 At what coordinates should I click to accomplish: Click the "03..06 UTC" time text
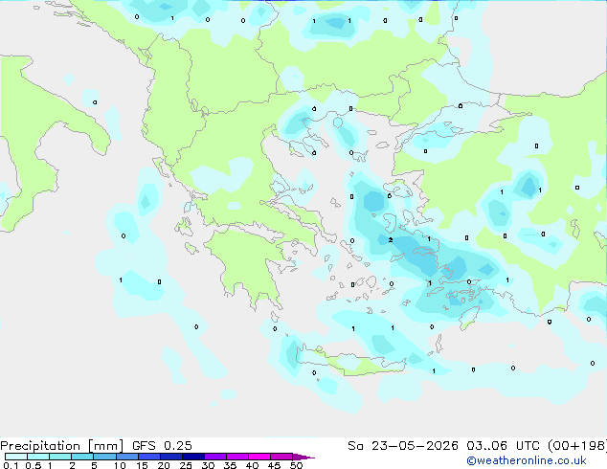pos(503,446)
